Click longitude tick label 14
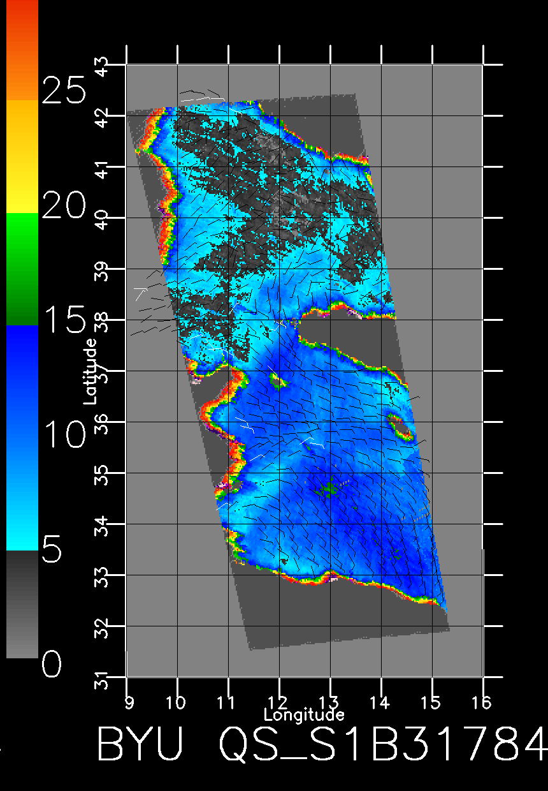This screenshot has height=791, width=548. click(x=380, y=702)
